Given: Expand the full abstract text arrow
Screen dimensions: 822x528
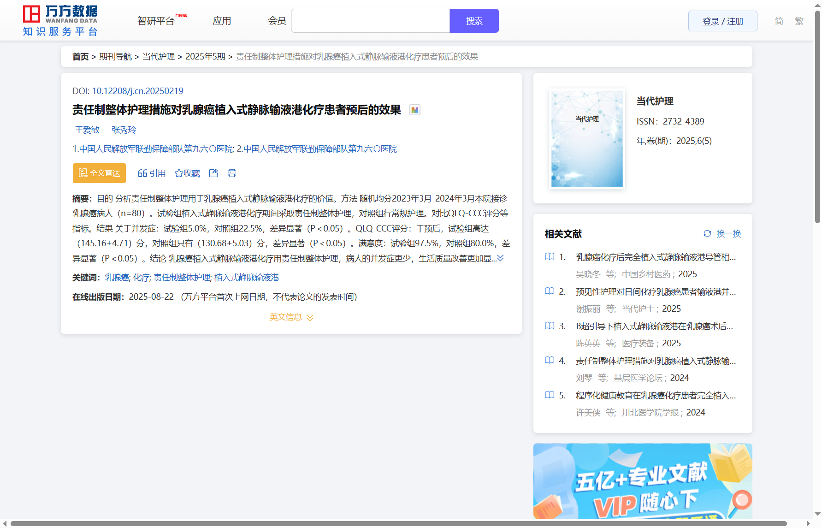Looking at the screenshot, I should (501, 258).
